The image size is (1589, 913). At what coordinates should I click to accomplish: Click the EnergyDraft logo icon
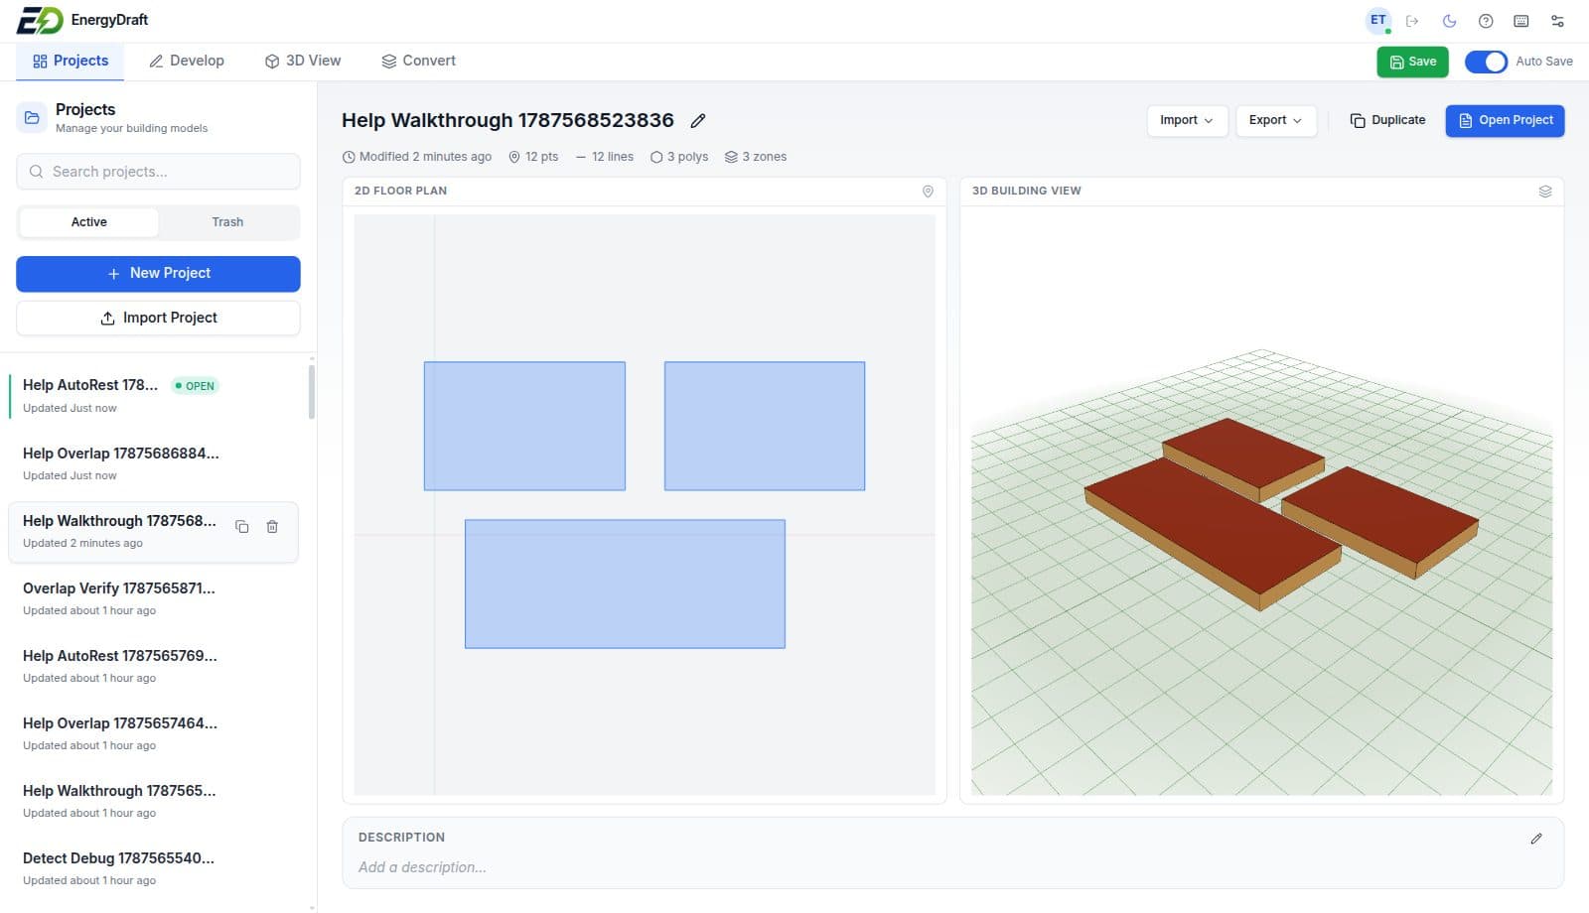coord(40,20)
